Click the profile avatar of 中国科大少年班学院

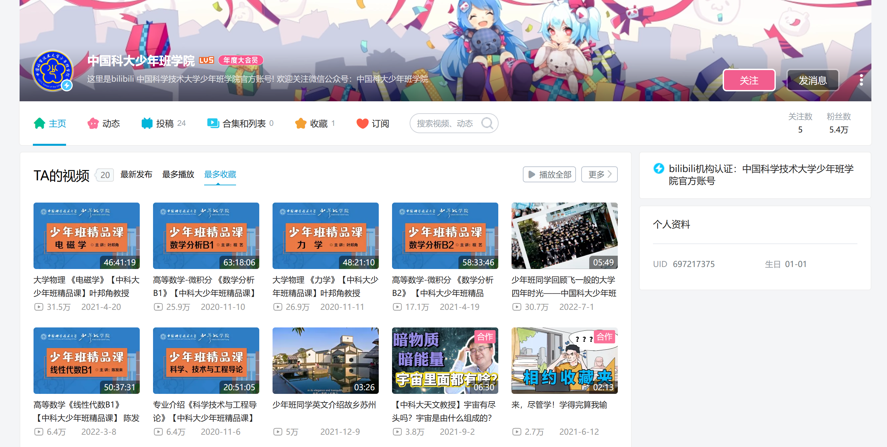coord(53,71)
